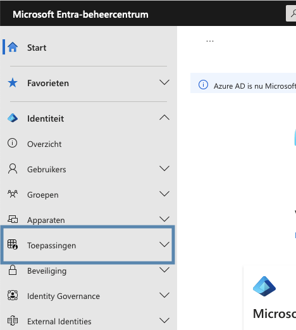This screenshot has height=330, width=296.
Task: Expand the Groepen submenu chevron
Action: 164,194
